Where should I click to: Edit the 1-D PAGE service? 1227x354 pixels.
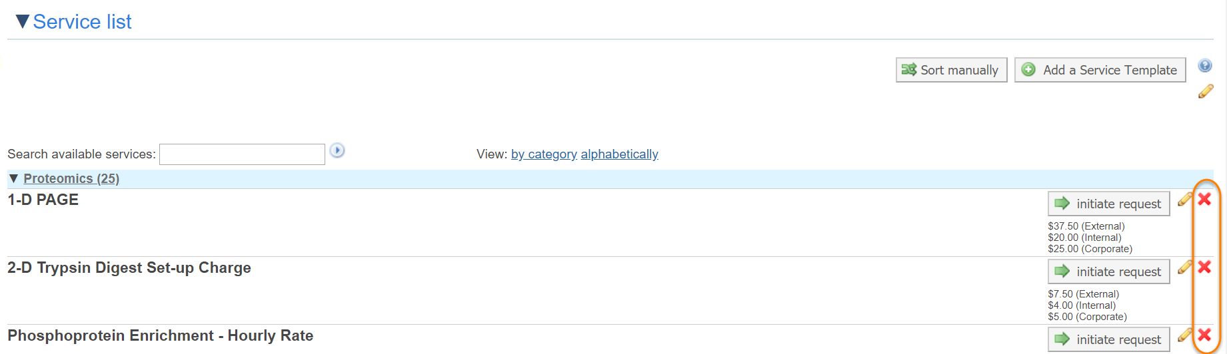coord(1184,199)
